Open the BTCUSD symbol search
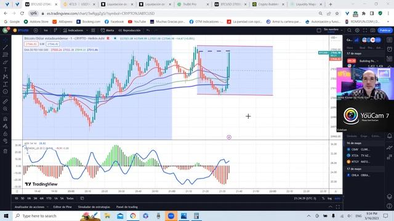 coord(21,30)
